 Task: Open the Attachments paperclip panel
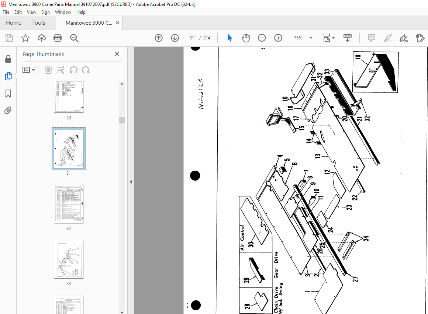point(8,111)
